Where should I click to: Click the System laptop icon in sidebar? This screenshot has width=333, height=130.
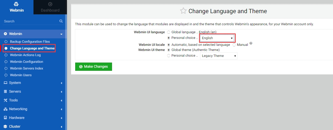pos(5,83)
